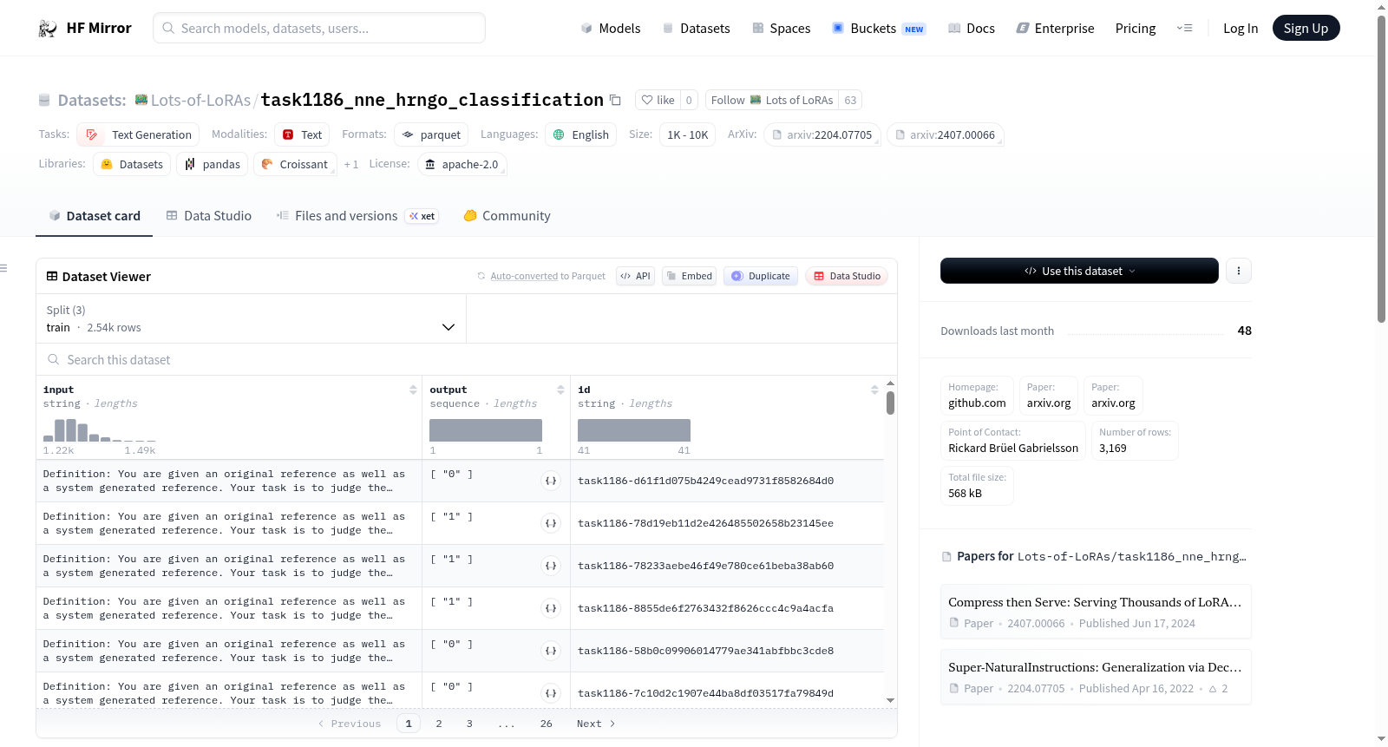
Task: Duplicate this dataset
Action: coord(761,276)
